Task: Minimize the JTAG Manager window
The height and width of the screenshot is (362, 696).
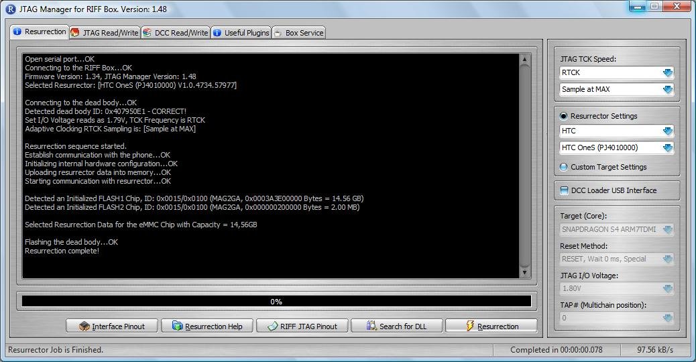Action: [x=638, y=7]
